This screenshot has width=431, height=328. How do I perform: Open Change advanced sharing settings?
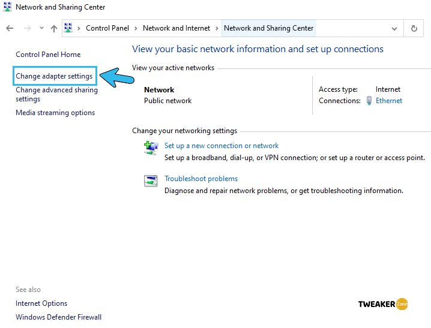pyautogui.click(x=56, y=94)
